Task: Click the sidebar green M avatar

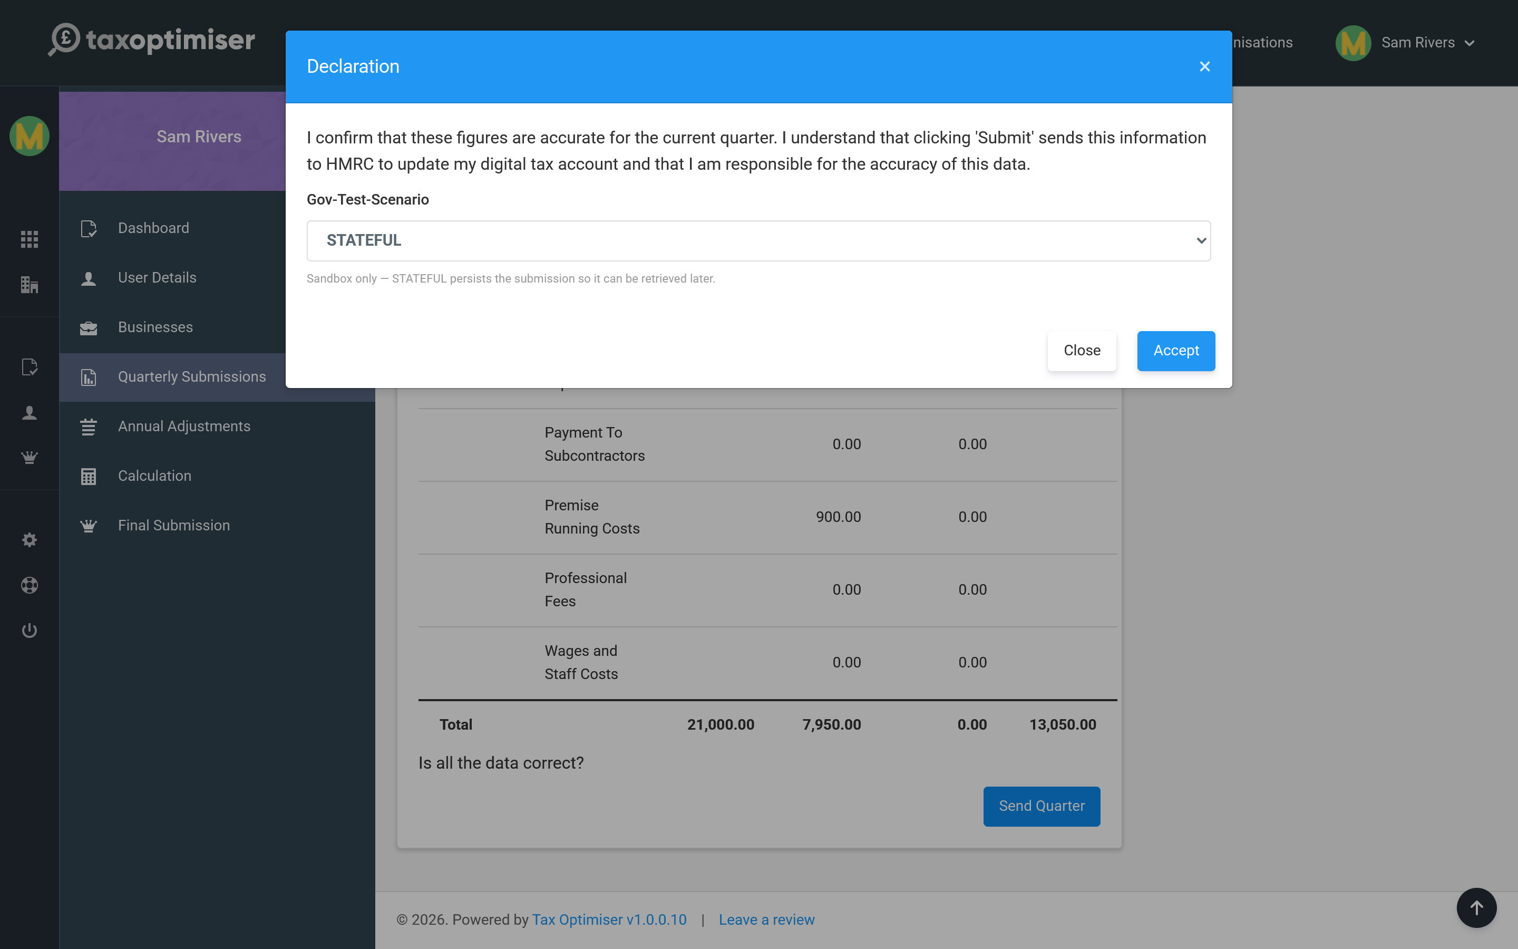Action: (30, 136)
